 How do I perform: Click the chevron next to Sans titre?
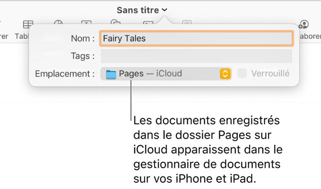(x=164, y=10)
